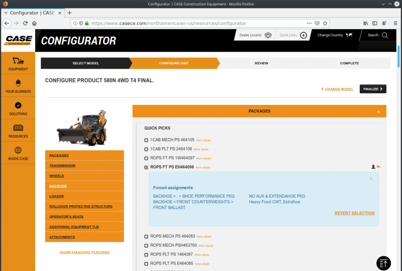Open Your Business sidebar section
This screenshot has height=271, width=402.
point(18,86)
